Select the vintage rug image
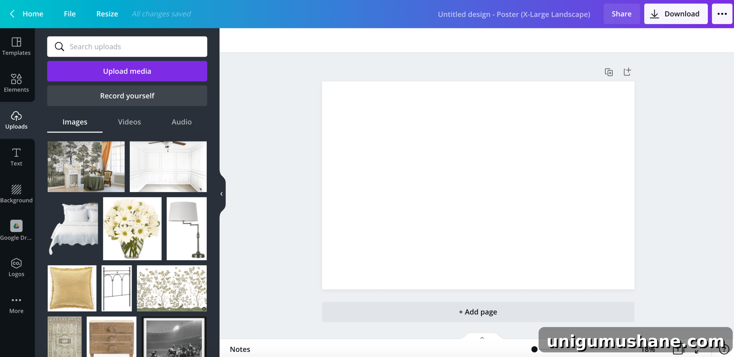The height and width of the screenshot is (357, 734). (x=65, y=337)
